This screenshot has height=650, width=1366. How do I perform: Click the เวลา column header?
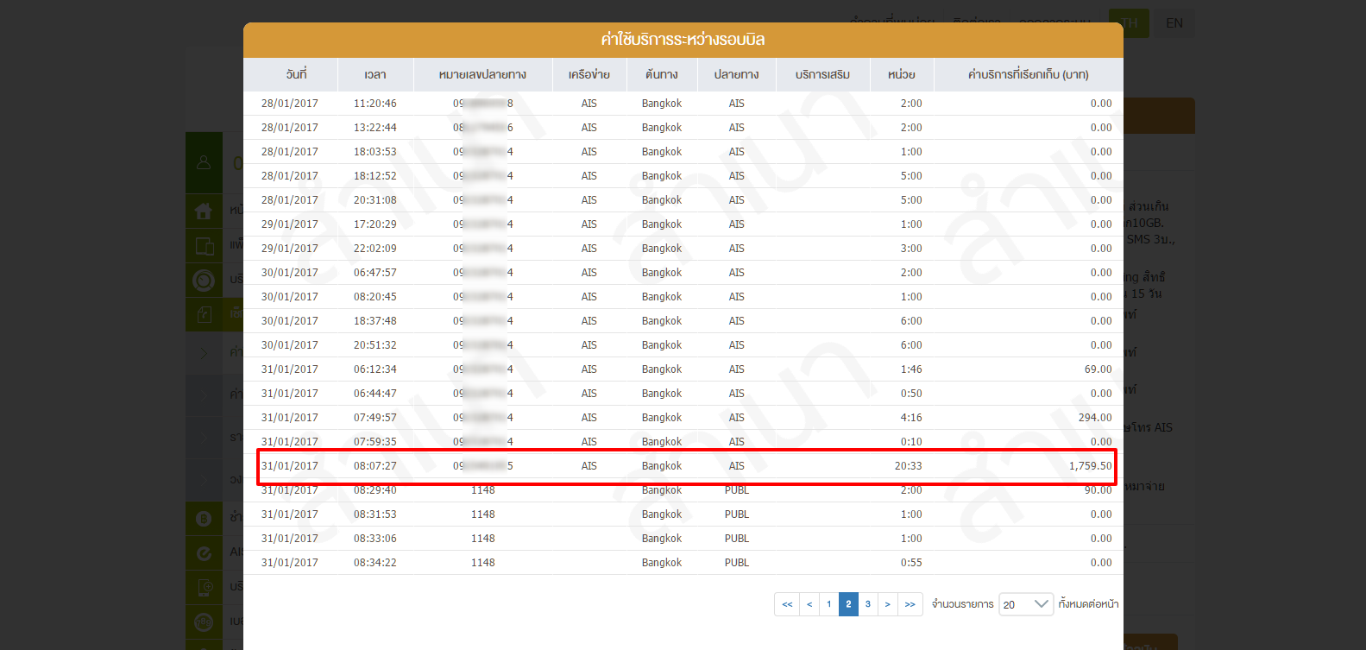point(375,74)
